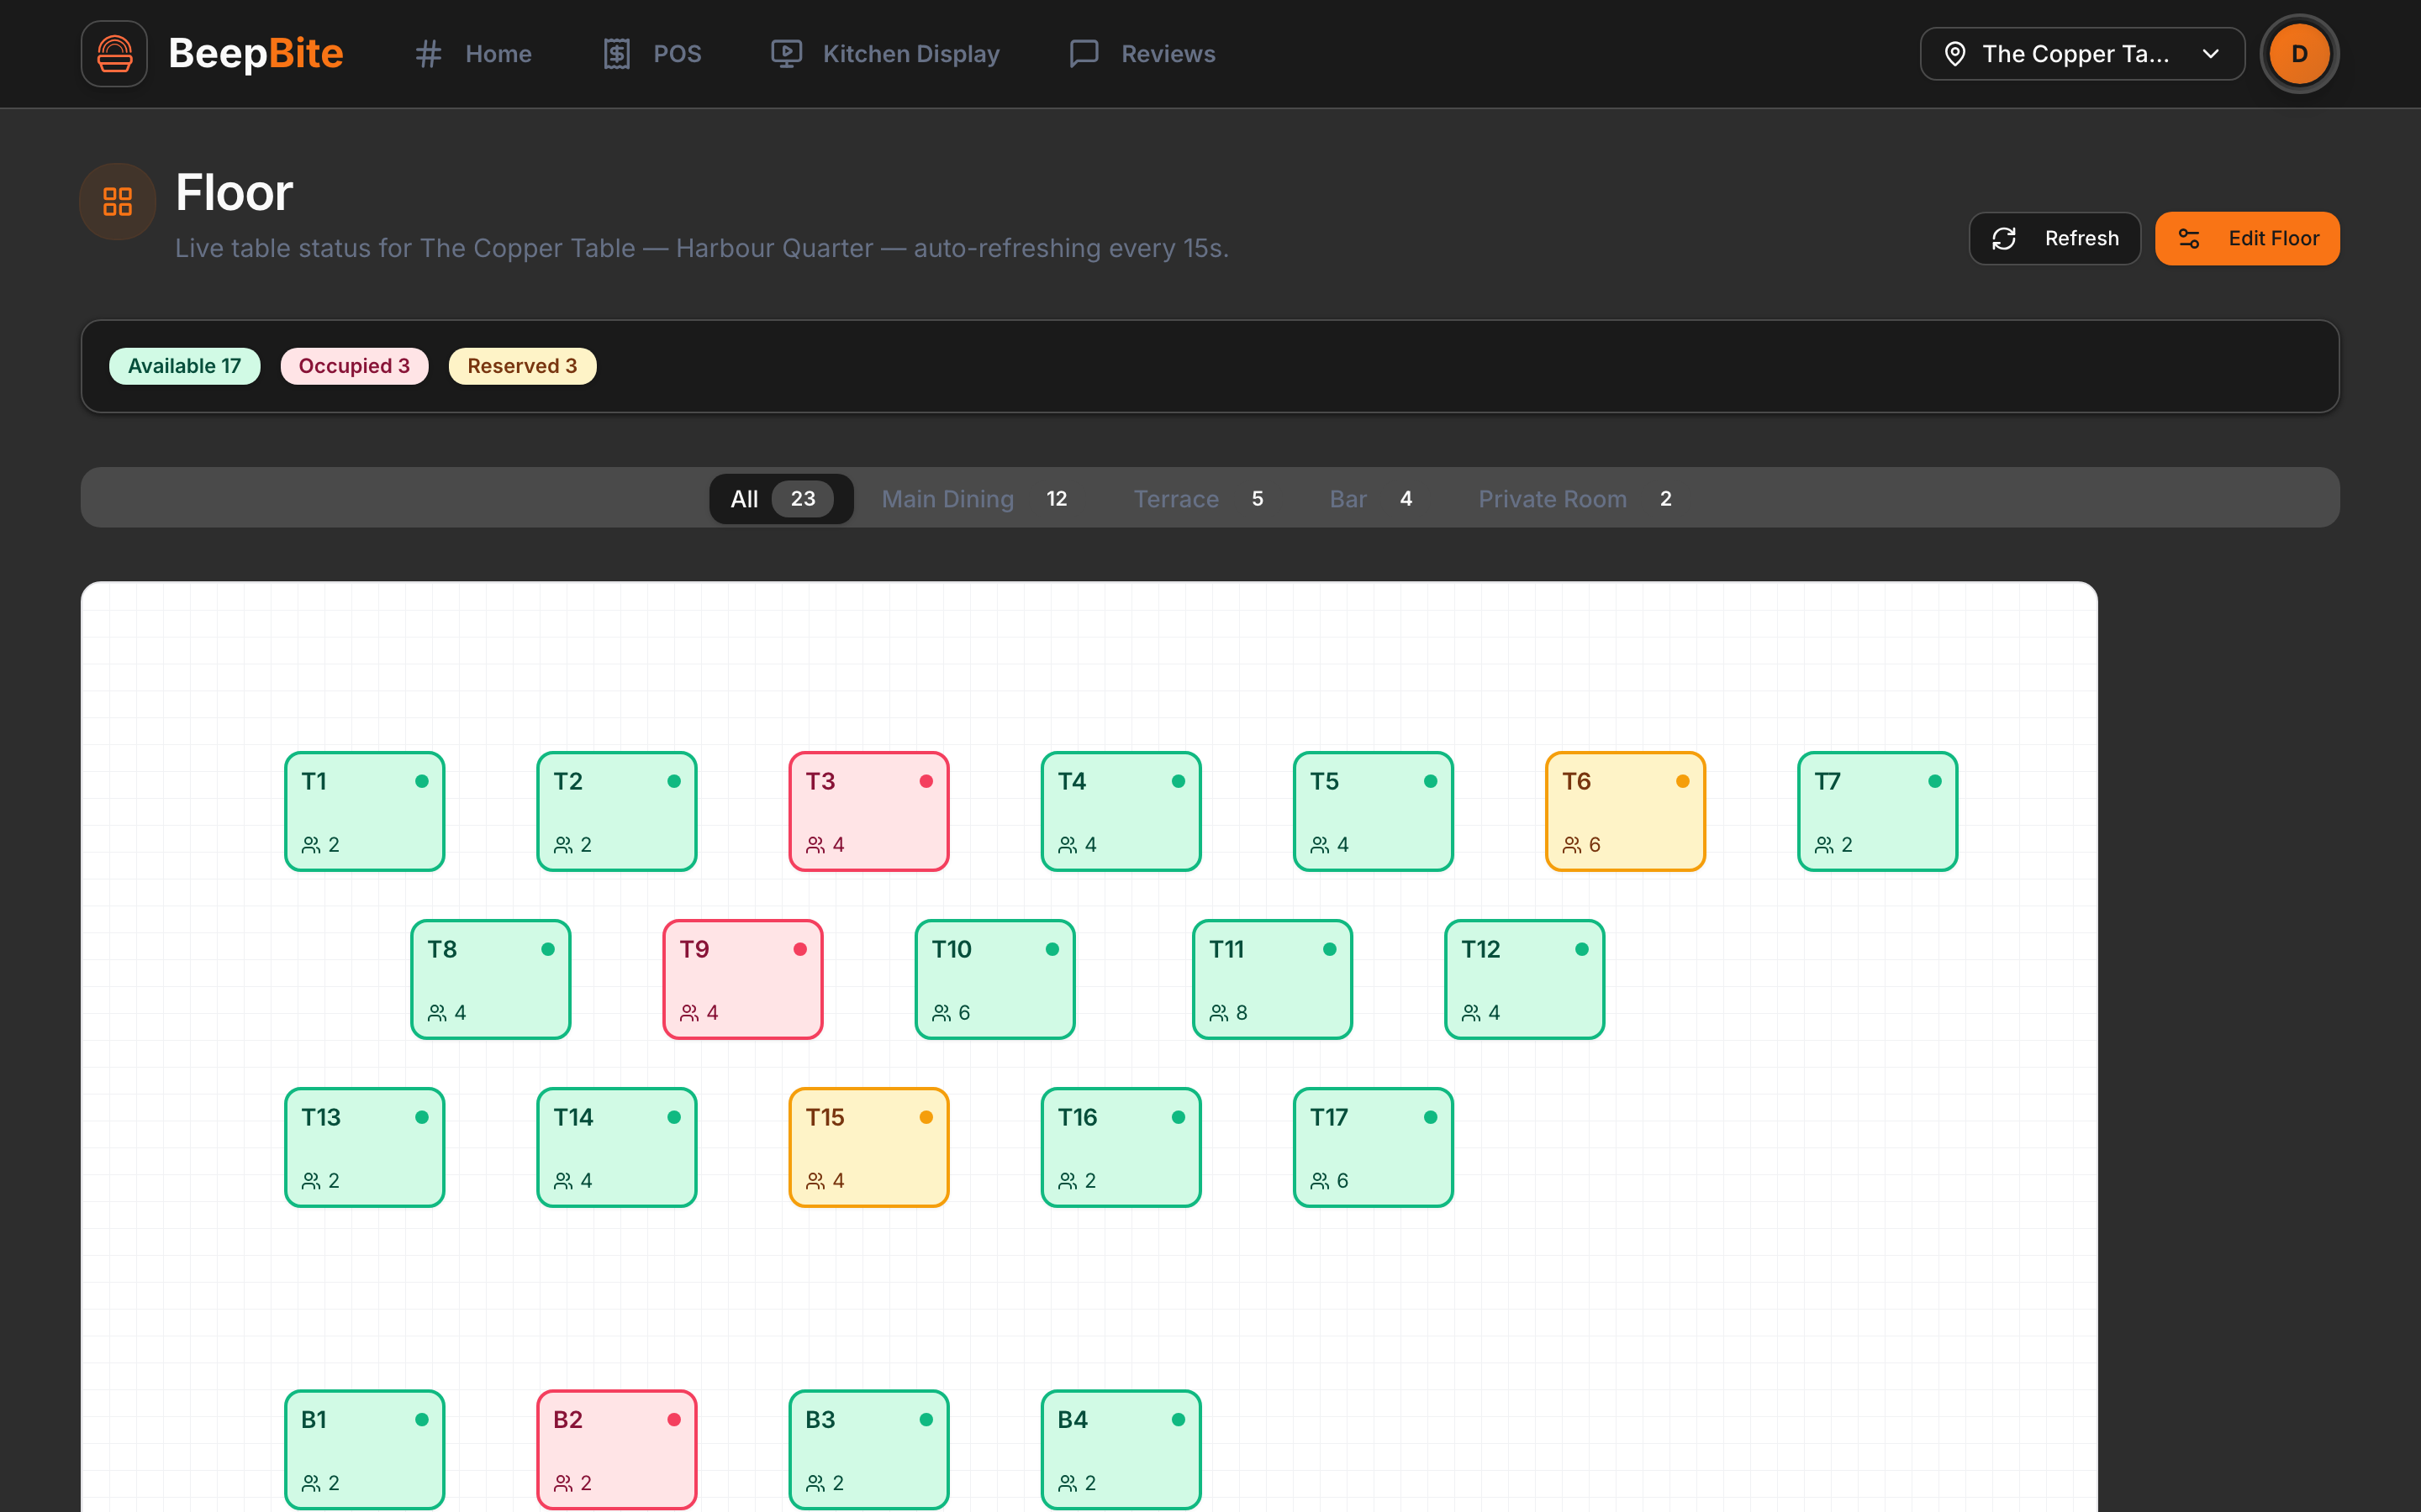The image size is (2421, 1512).
Task: Select the Terrace zone tab
Action: pyautogui.click(x=1199, y=498)
